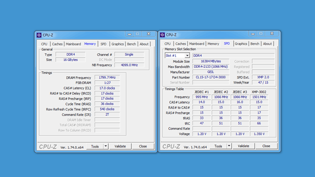The image size is (315, 177).
Task: Click Tools button in the left window
Action: click(x=95, y=147)
